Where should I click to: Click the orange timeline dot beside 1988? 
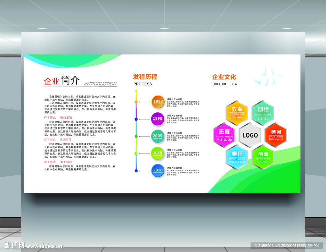coord(136,102)
